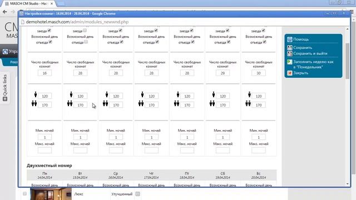Edit Sunday two-person price 170
The width and height of the screenshot is (356, 200).
258,105
